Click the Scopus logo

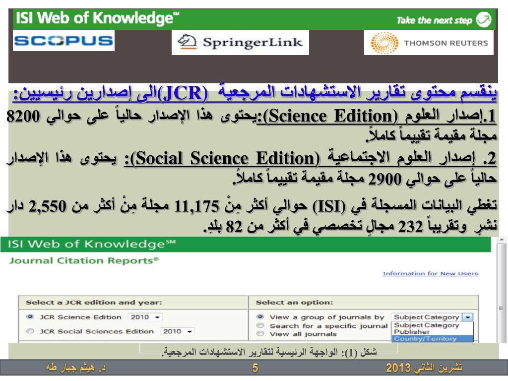point(63,41)
